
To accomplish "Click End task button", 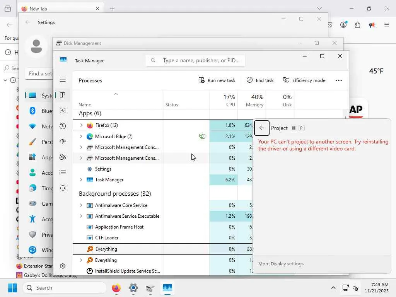I will tap(260, 80).
